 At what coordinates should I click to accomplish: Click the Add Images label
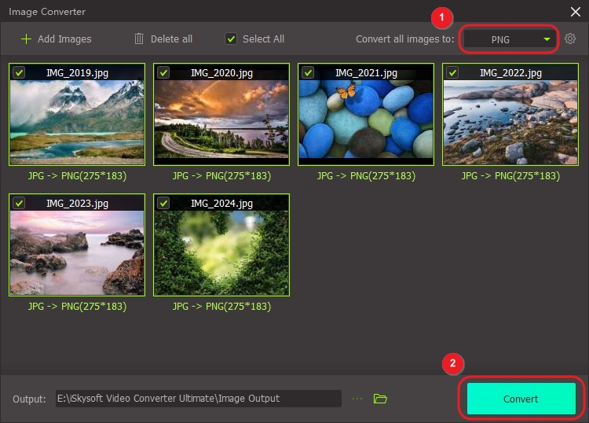pos(64,39)
